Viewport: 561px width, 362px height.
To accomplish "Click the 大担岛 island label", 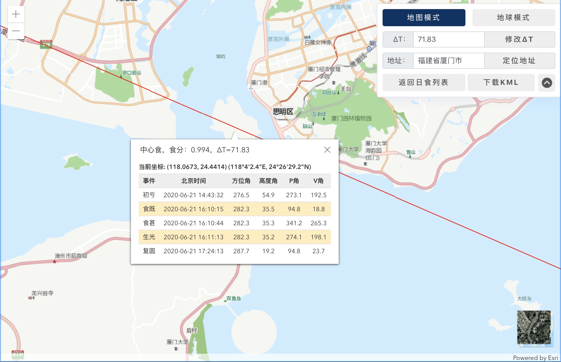I will point(524,298).
